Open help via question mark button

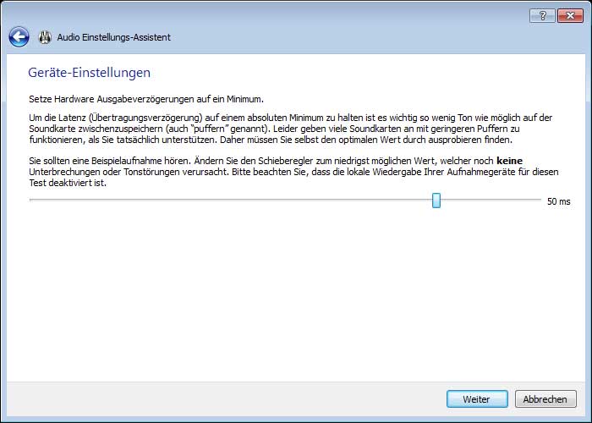click(x=543, y=16)
